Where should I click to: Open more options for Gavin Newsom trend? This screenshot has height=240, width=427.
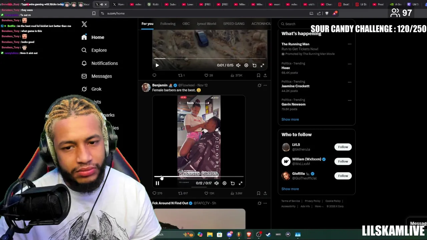[350, 100]
